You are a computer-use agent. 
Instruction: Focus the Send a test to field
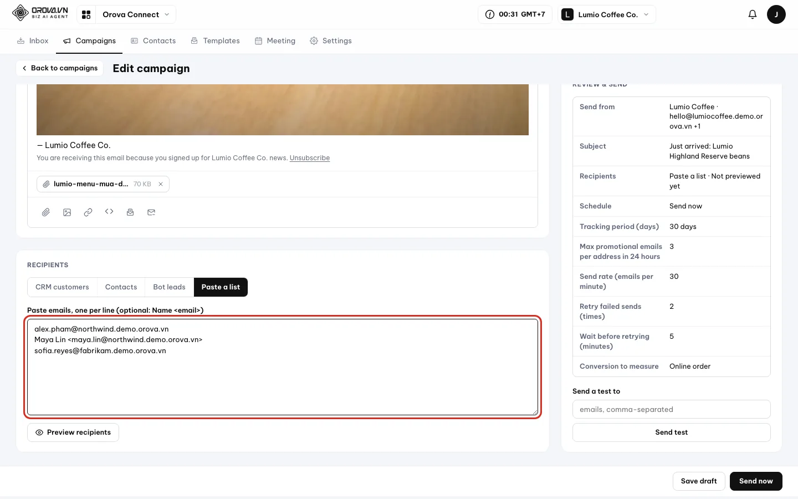[671, 410]
